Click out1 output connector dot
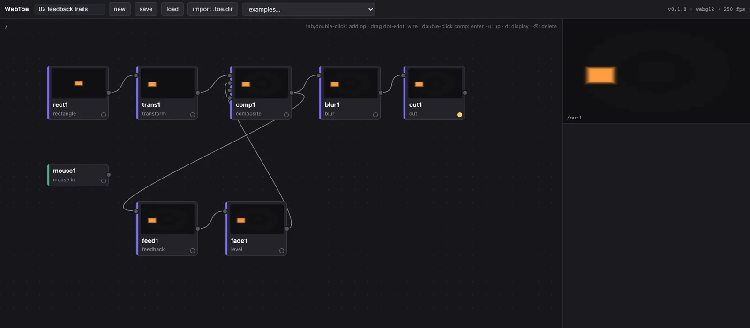Image resolution: width=750 pixels, height=328 pixels. click(465, 93)
